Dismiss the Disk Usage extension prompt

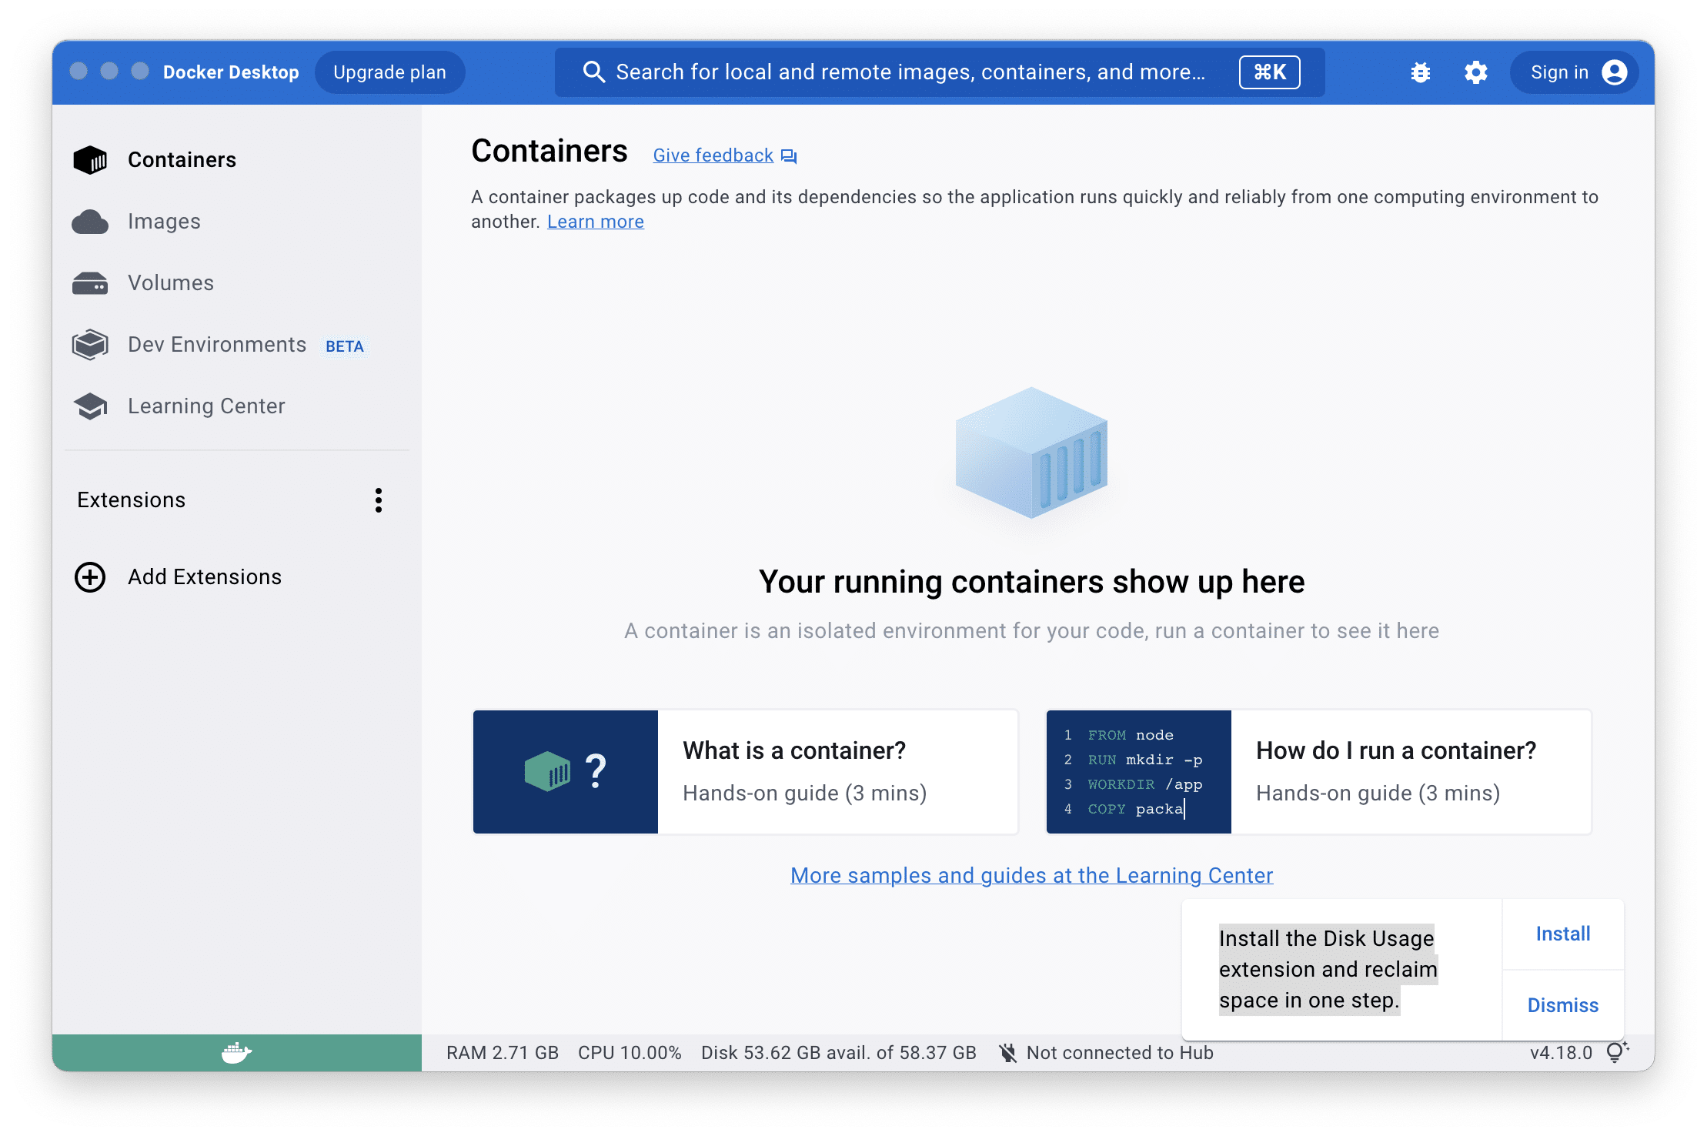click(1563, 1005)
